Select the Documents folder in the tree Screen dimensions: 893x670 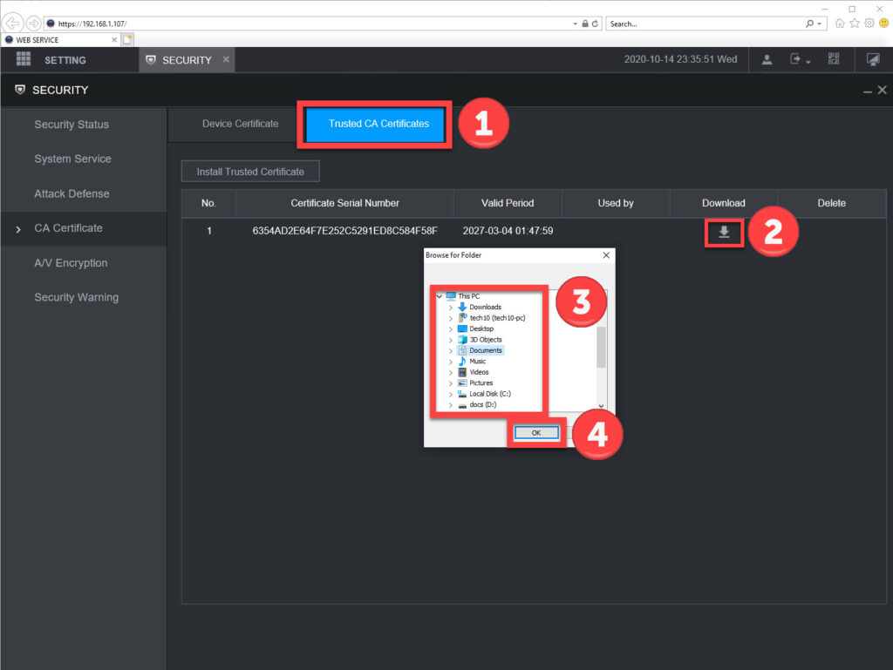click(486, 350)
